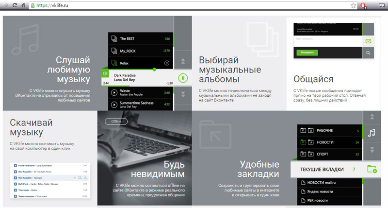The image size is (388, 208).
Task: Click СПОРТ second folder arrow icon
Action: click(x=310, y=154)
